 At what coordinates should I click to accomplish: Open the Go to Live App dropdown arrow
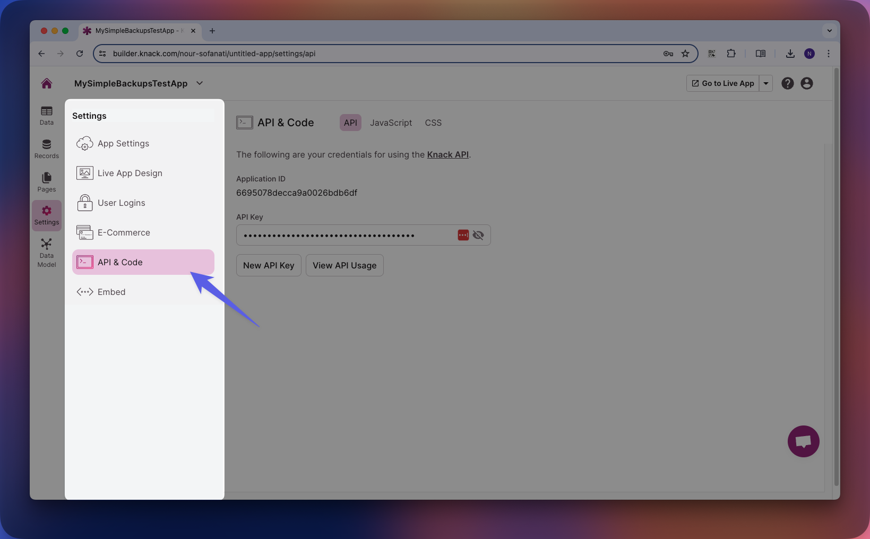766,83
